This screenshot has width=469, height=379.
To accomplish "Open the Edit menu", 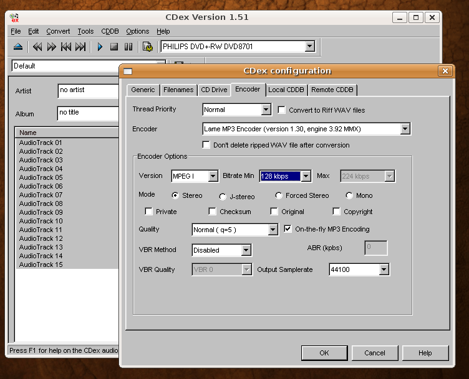I will click(34, 31).
